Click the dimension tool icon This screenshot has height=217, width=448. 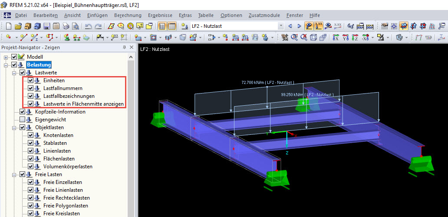point(100,37)
